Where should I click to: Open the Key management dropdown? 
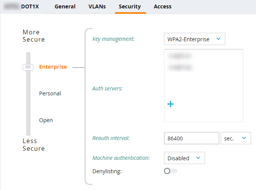tap(194, 39)
